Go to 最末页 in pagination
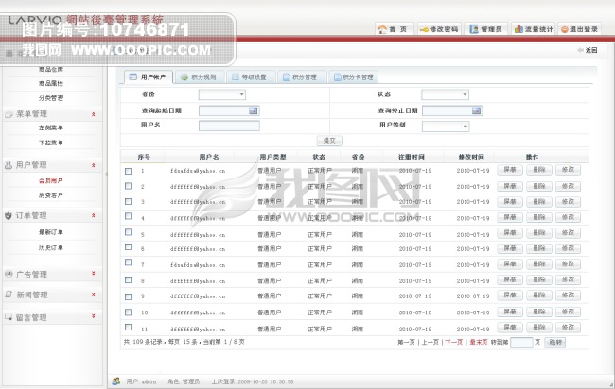The width and height of the screenshot is (615, 389). pyautogui.click(x=479, y=342)
